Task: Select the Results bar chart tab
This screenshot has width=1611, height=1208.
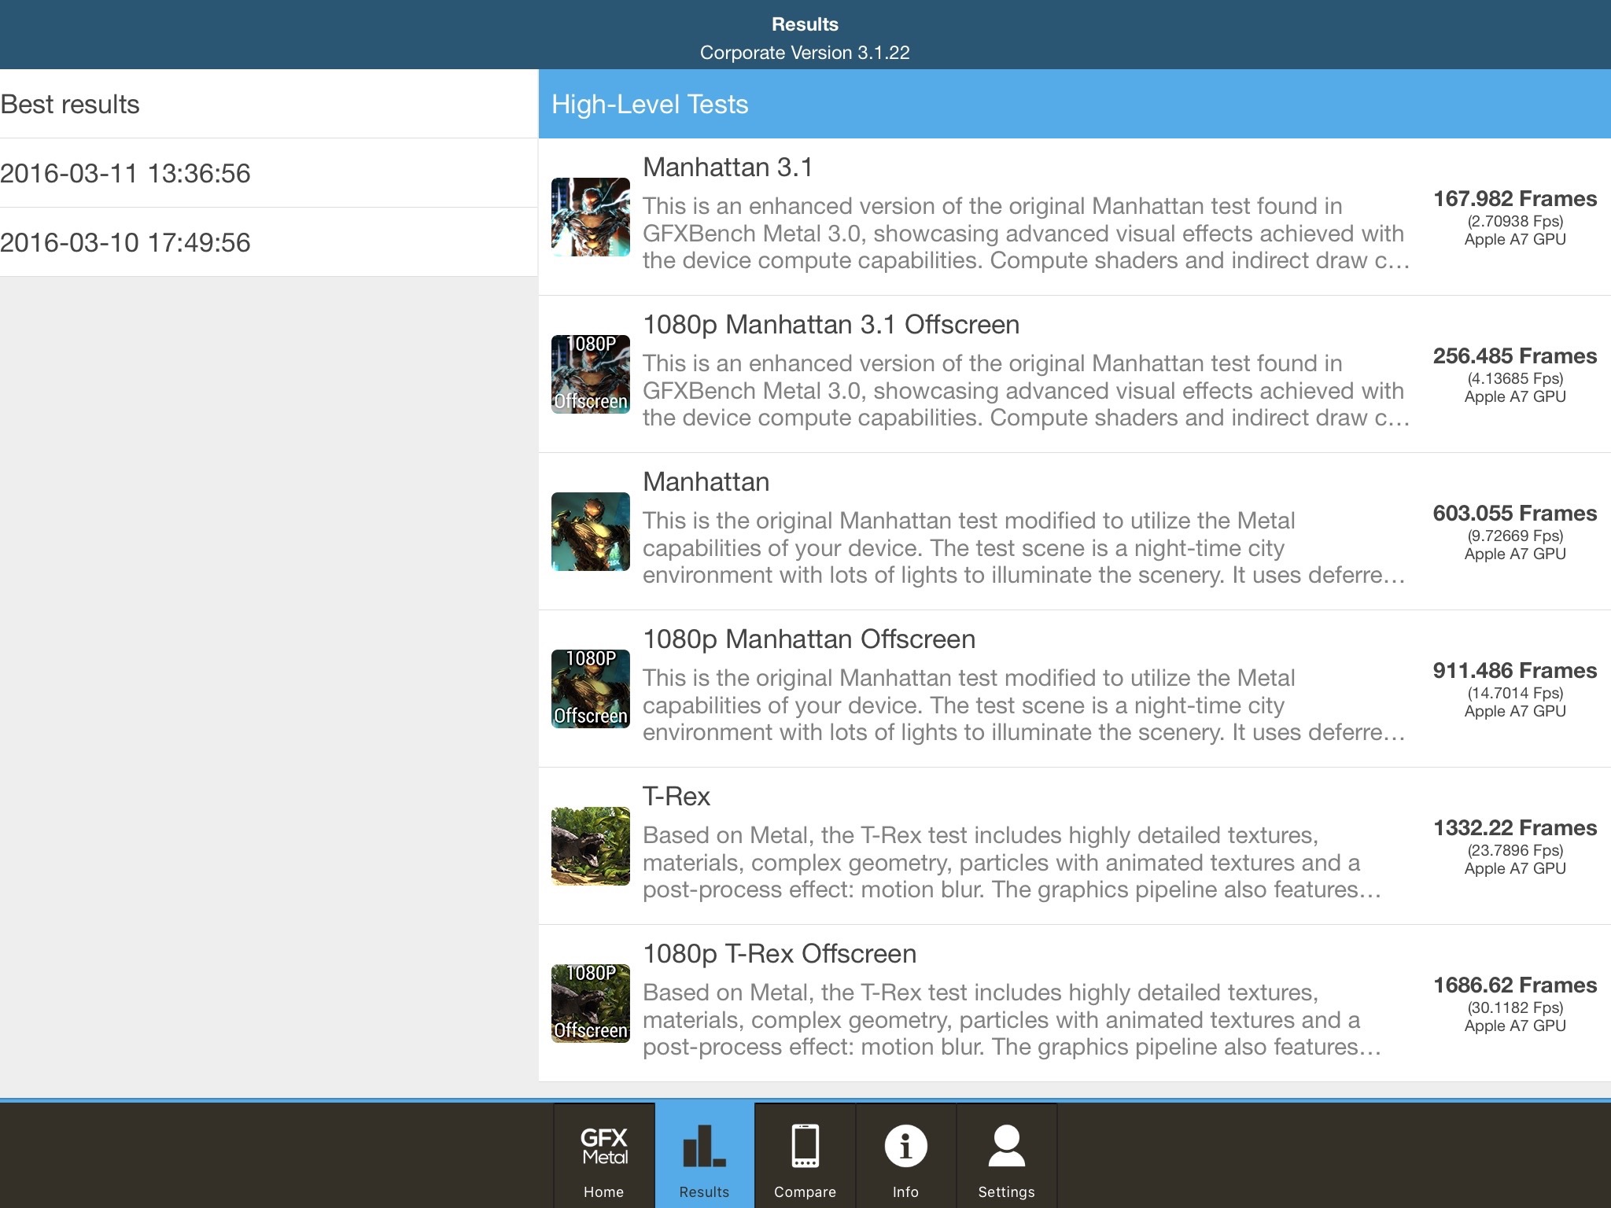Action: (704, 1156)
